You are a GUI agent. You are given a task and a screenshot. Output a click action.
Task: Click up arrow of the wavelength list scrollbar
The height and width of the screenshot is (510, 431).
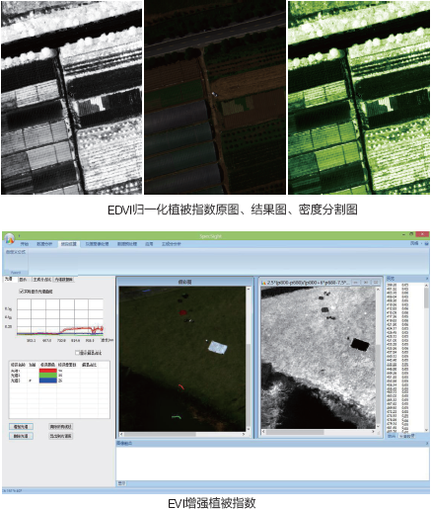point(426,286)
